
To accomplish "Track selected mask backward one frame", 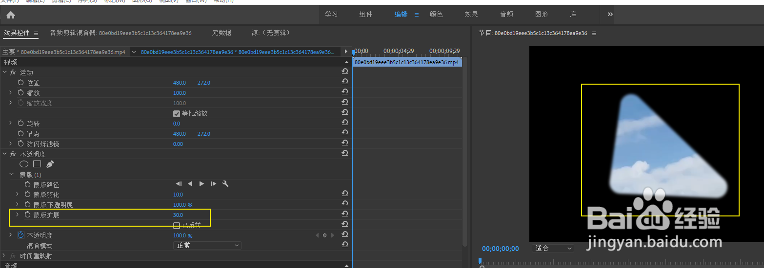I will [179, 184].
